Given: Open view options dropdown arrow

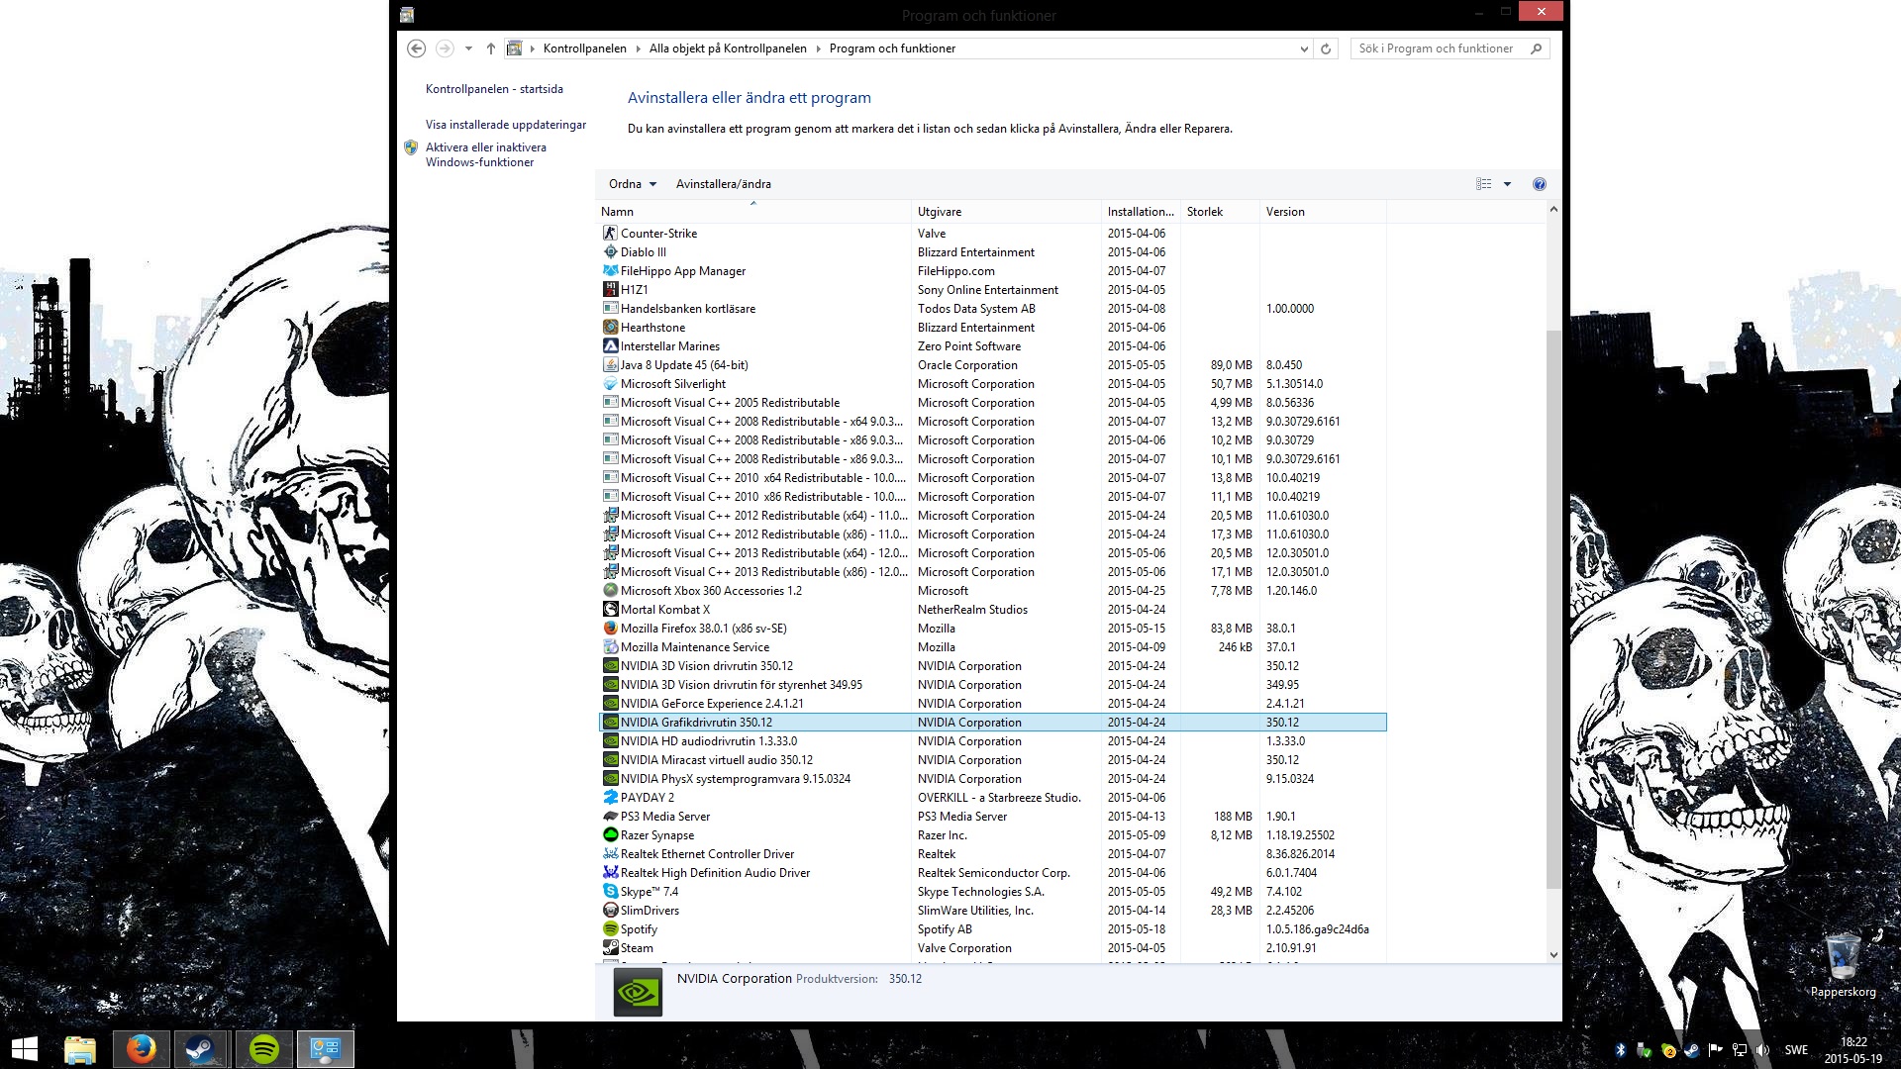Looking at the screenshot, I should point(1507,184).
